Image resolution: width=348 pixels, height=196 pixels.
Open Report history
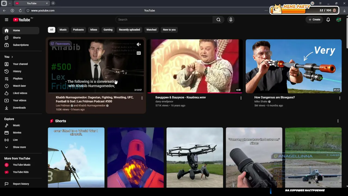pyautogui.click(x=21, y=184)
